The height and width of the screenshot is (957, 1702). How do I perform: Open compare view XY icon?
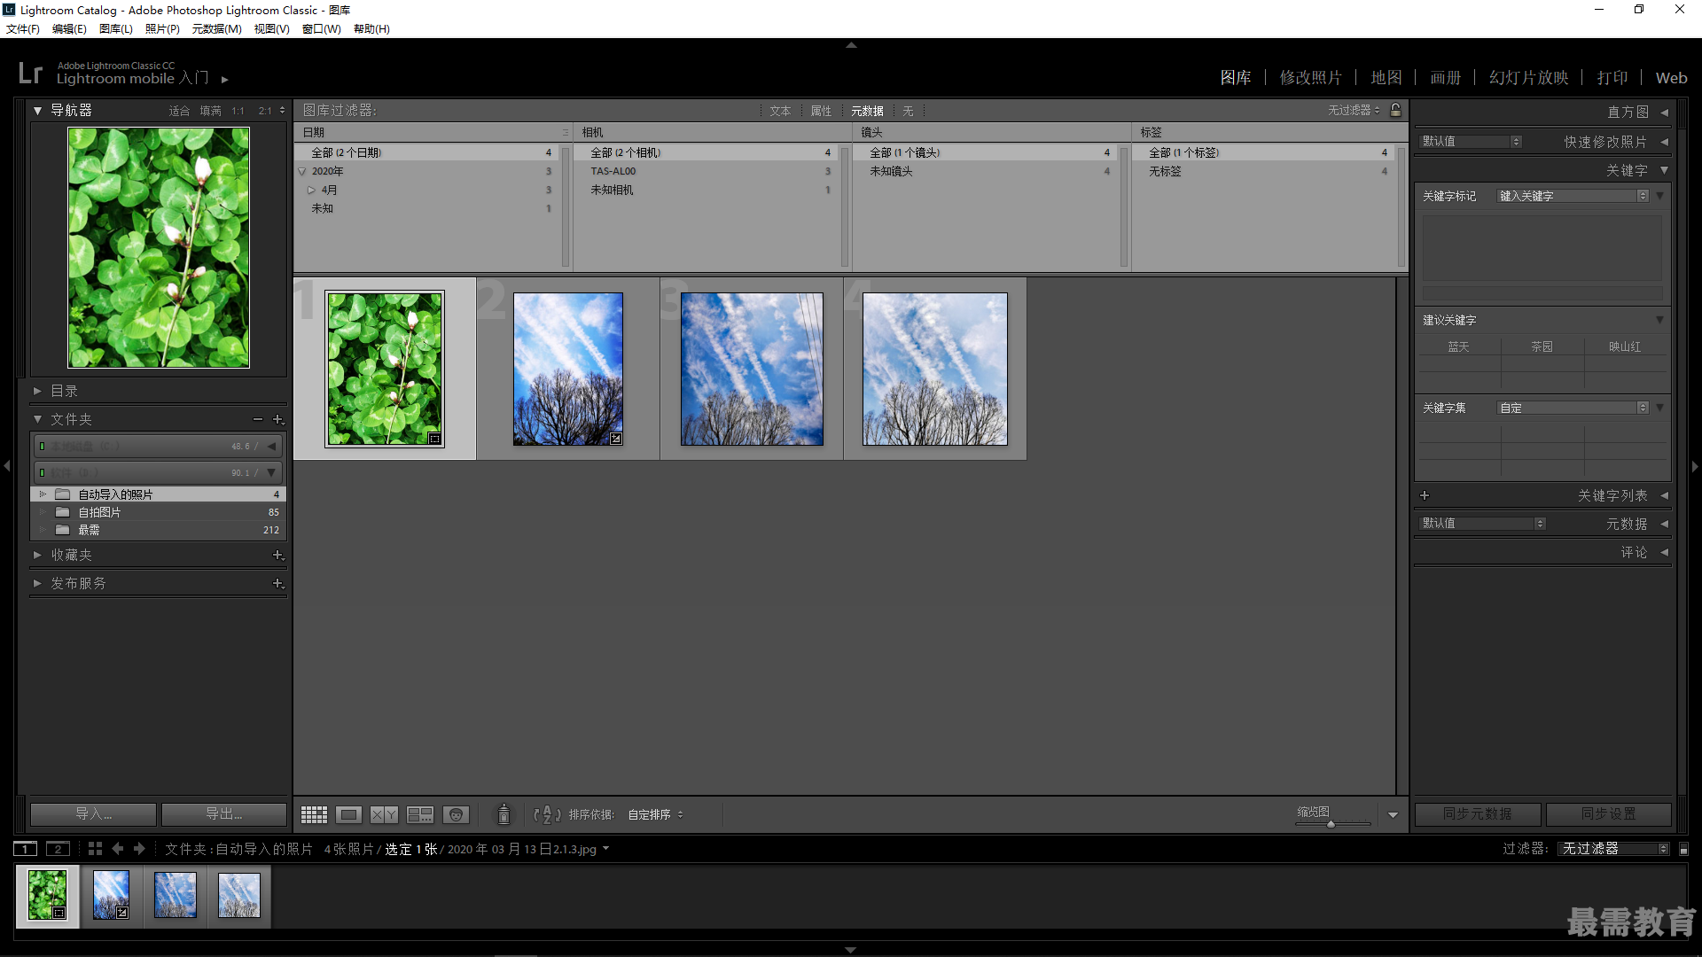(x=384, y=814)
